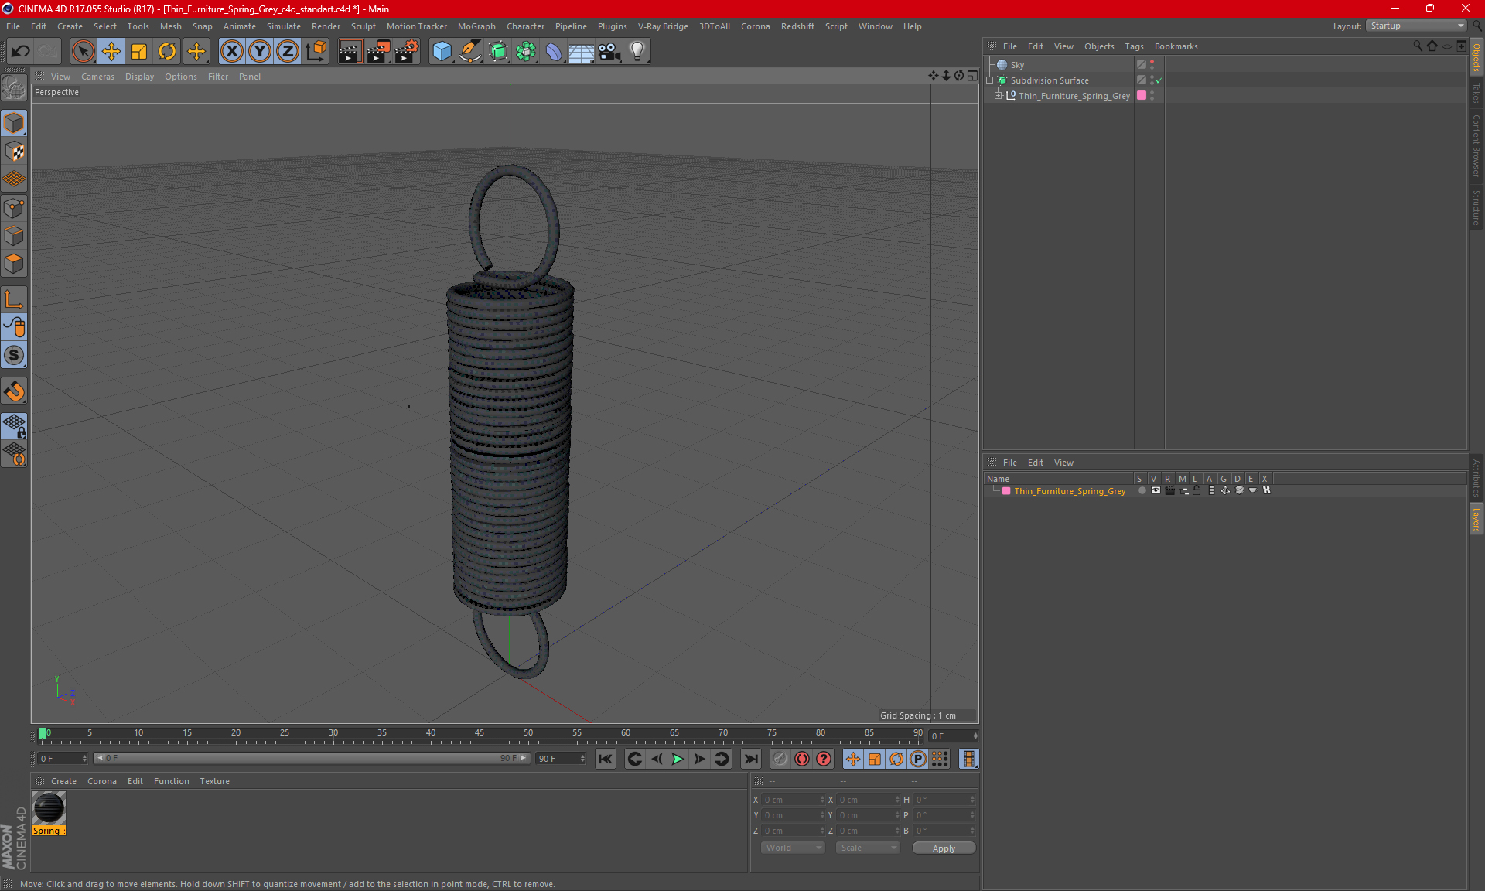Screen dimensions: 1485x891
Task: Open the Layout Startup dropdown
Action: (x=1416, y=26)
